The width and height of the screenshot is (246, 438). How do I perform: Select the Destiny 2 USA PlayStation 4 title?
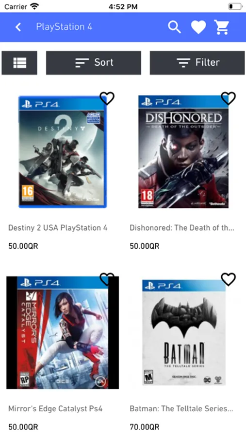pyautogui.click(x=58, y=228)
